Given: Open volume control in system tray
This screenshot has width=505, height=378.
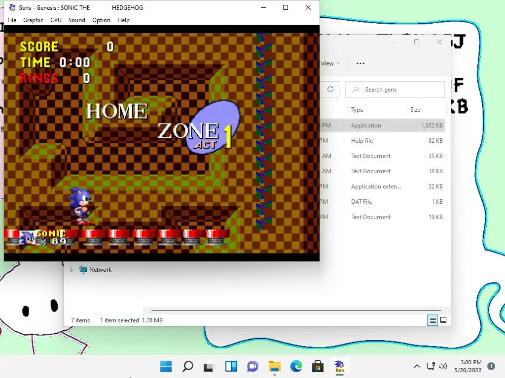Looking at the screenshot, I should coord(443,366).
